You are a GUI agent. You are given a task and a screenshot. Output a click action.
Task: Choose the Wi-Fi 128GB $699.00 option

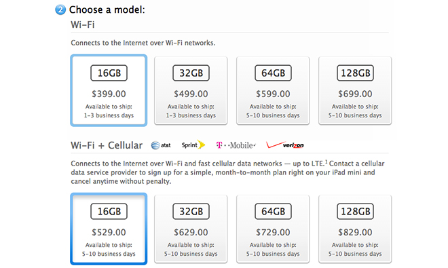(x=355, y=90)
